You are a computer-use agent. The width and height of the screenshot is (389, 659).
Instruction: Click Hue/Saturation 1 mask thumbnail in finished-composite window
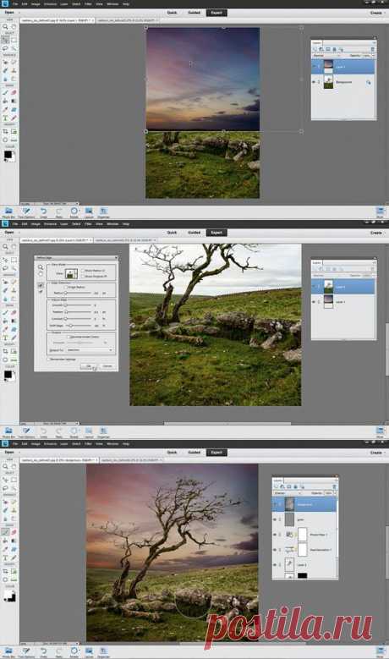coord(303,550)
